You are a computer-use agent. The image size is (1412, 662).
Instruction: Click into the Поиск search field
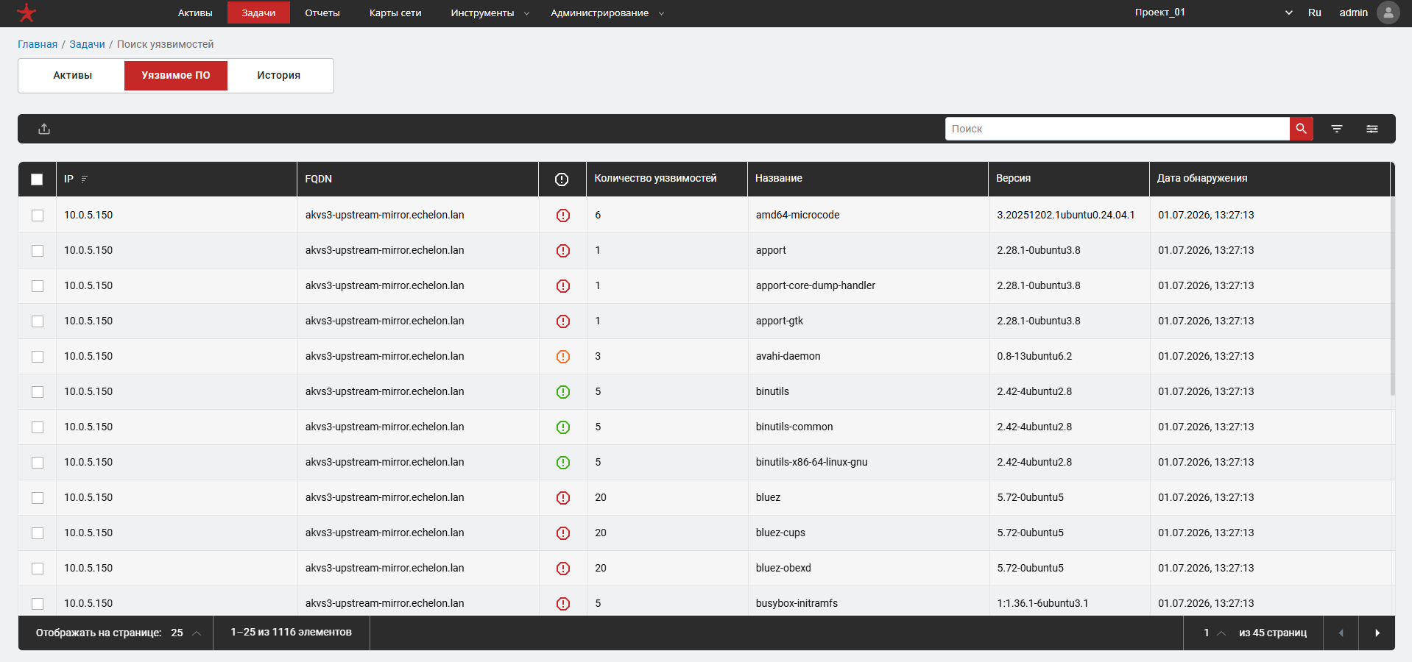pos(1117,129)
